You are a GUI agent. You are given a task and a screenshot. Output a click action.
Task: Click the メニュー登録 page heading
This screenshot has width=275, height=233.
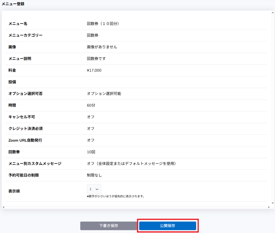click(13, 4)
